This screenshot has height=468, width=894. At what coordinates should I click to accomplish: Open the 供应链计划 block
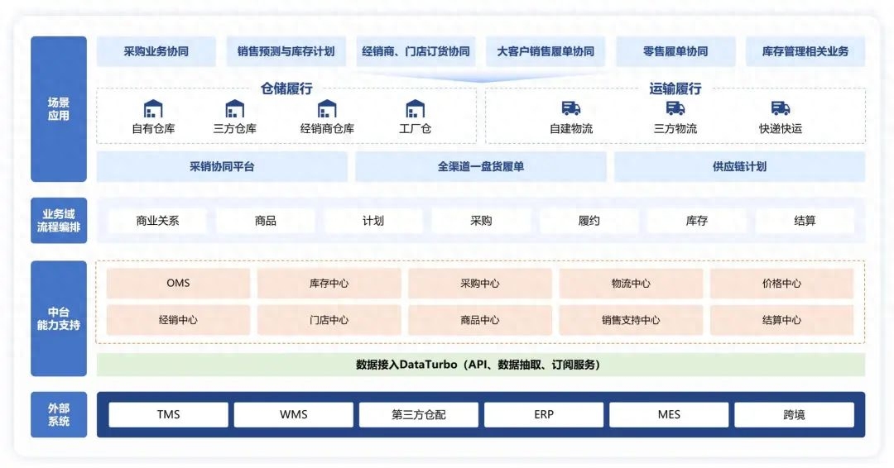[x=739, y=167]
